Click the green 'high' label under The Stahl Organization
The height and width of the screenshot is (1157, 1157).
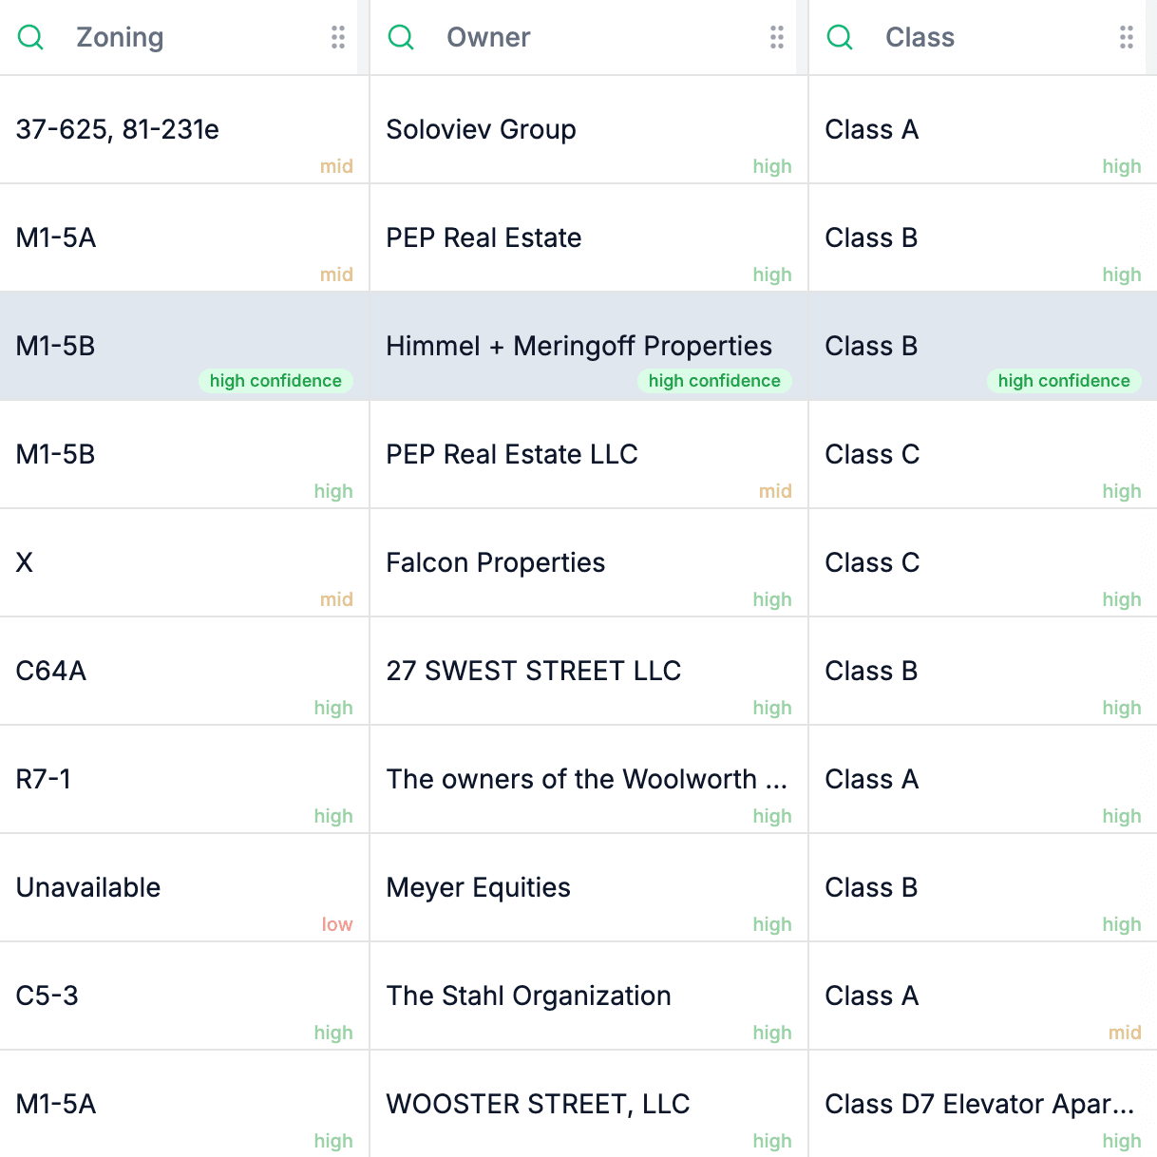772,1033
